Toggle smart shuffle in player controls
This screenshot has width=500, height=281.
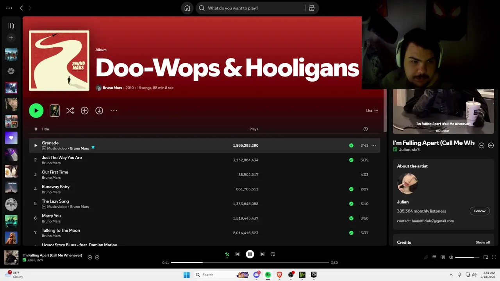[227, 254]
